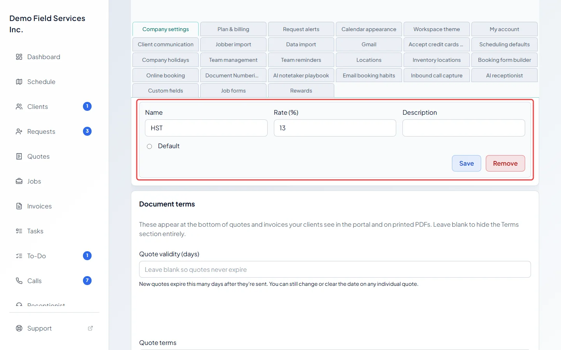Click the Quotes document icon
The height and width of the screenshot is (350, 561).
click(x=19, y=156)
